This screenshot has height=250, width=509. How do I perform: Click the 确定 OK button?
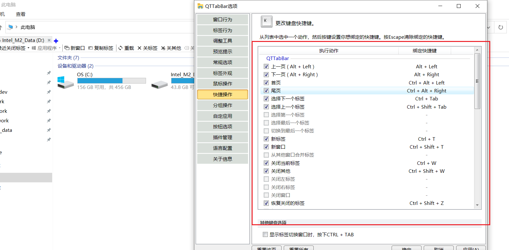[x=407, y=248]
